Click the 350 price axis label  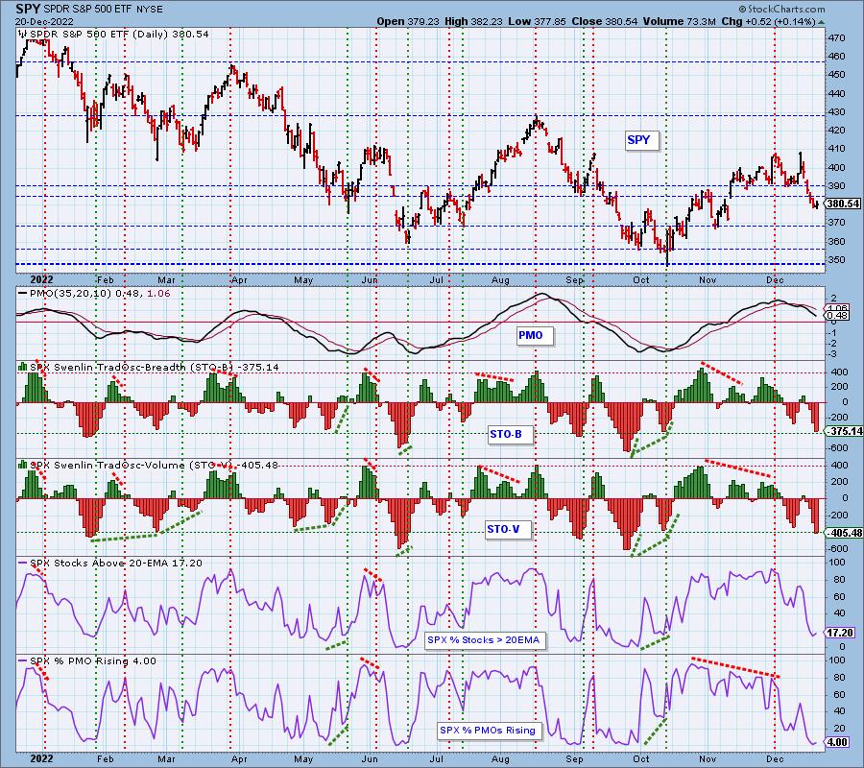836,259
